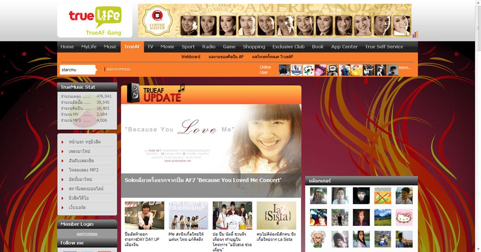
Task: Open the group holding t-shirt news thumbnail
Action: (232, 215)
